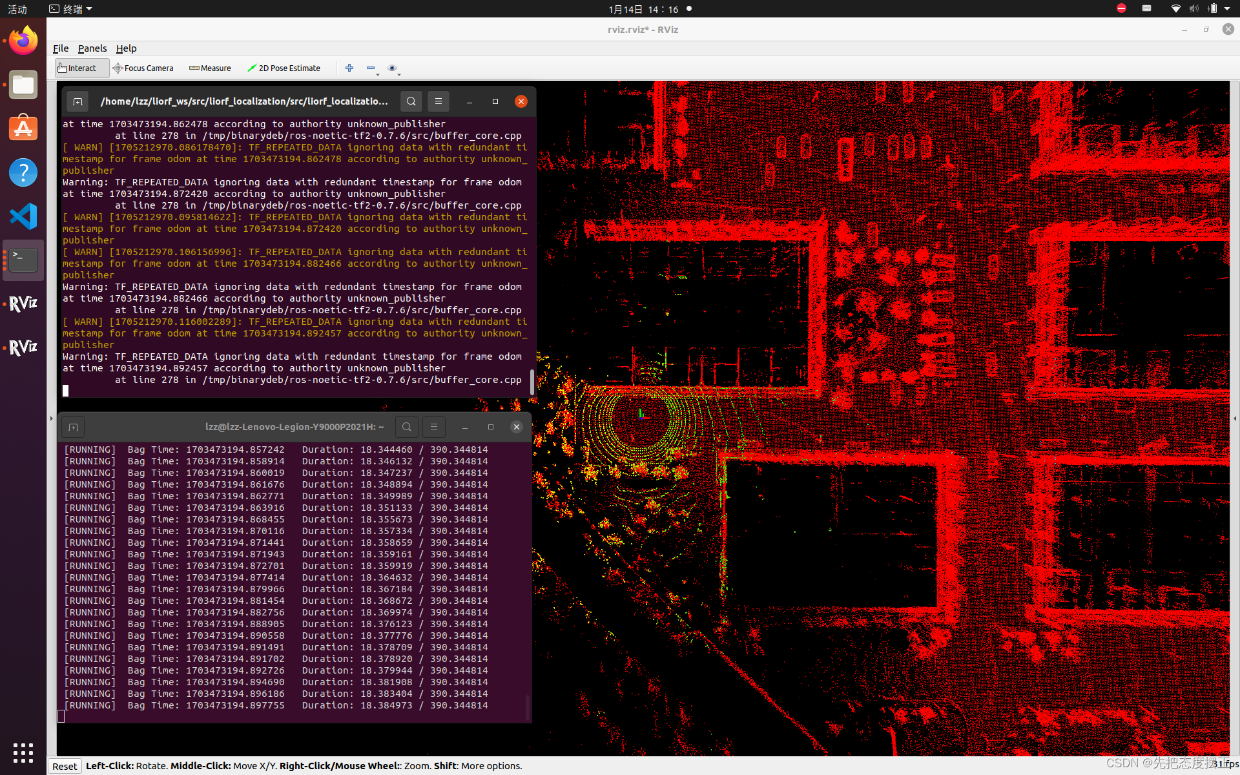1240x775 pixels.
Task: Click the blue plus add-tool icon
Action: (349, 68)
